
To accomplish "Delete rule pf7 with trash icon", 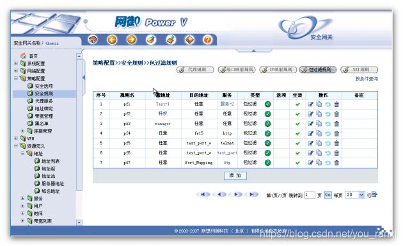I will pyautogui.click(x=336, y=163).
